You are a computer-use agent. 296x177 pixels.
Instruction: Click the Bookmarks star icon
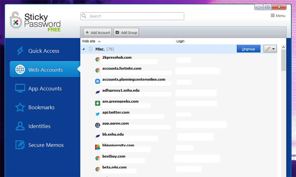20,107
